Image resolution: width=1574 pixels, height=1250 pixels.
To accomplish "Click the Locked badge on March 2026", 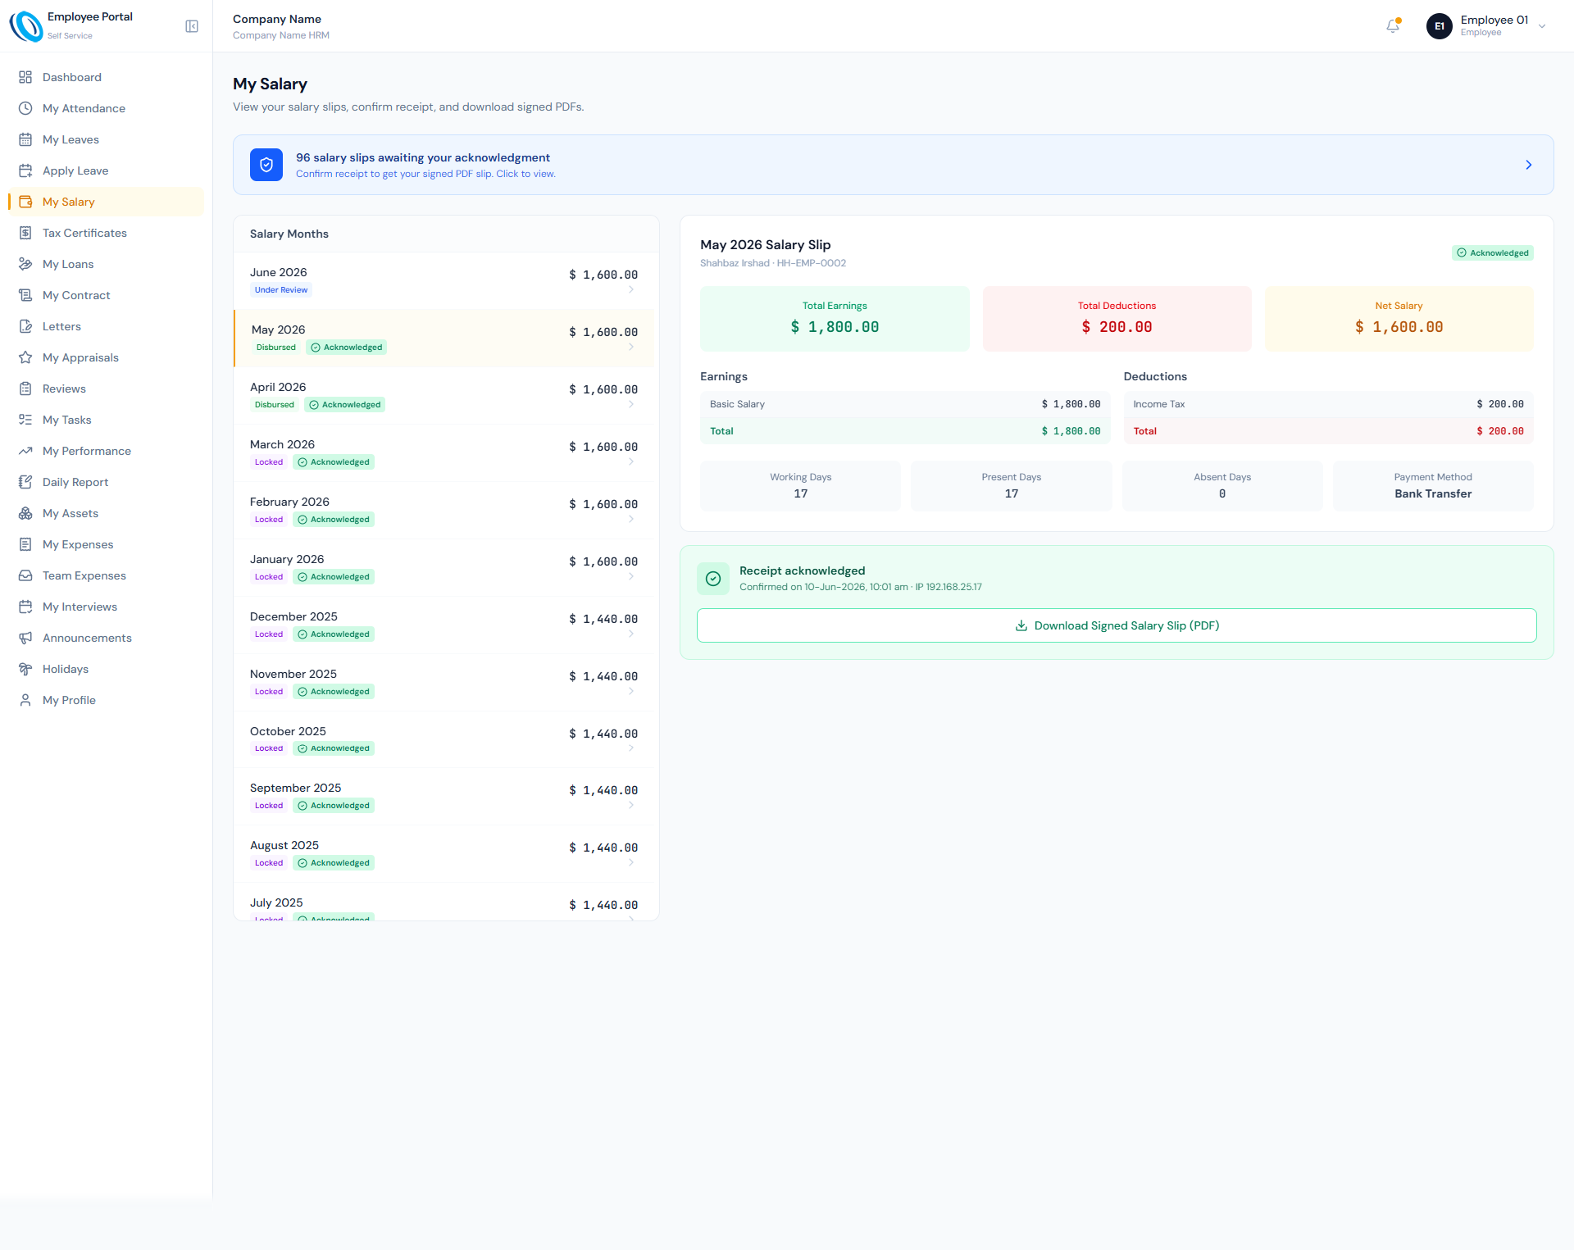I will 269,462.
